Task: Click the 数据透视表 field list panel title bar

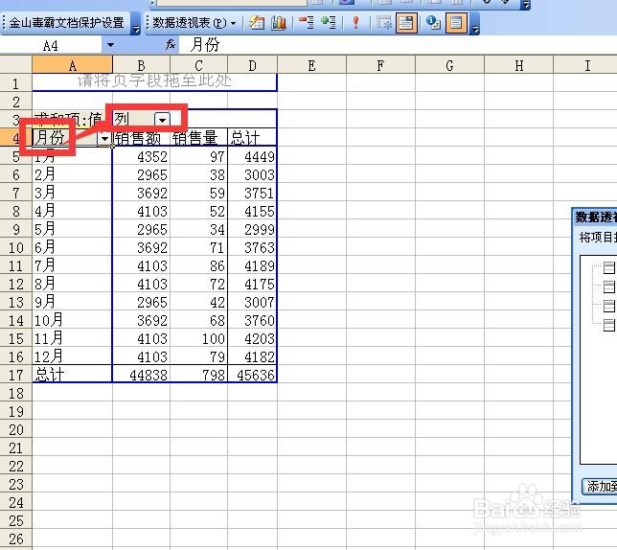Action: coord(596,218)
